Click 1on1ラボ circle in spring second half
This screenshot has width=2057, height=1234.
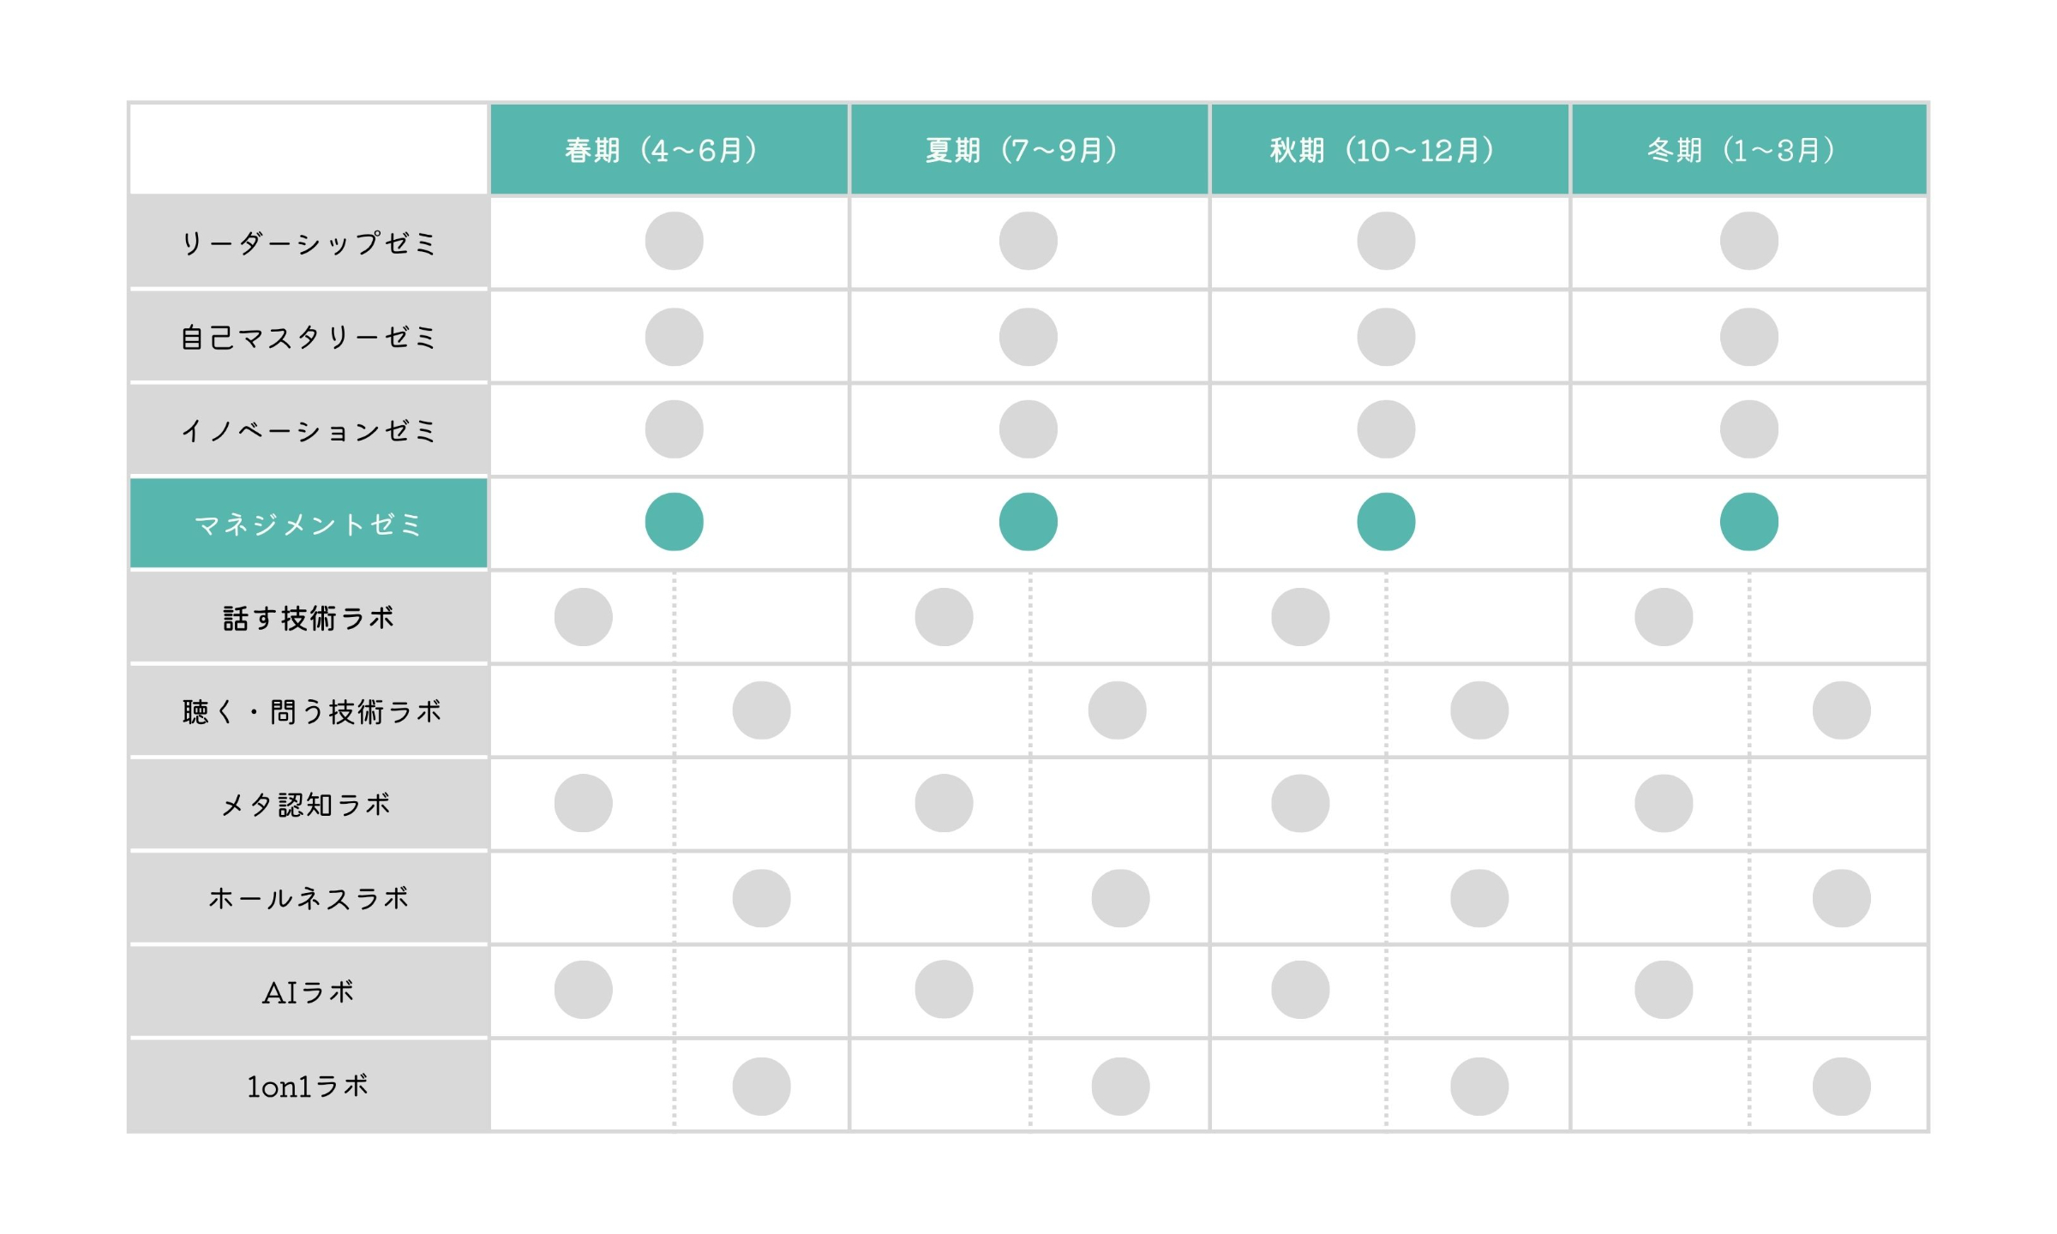761,1087
